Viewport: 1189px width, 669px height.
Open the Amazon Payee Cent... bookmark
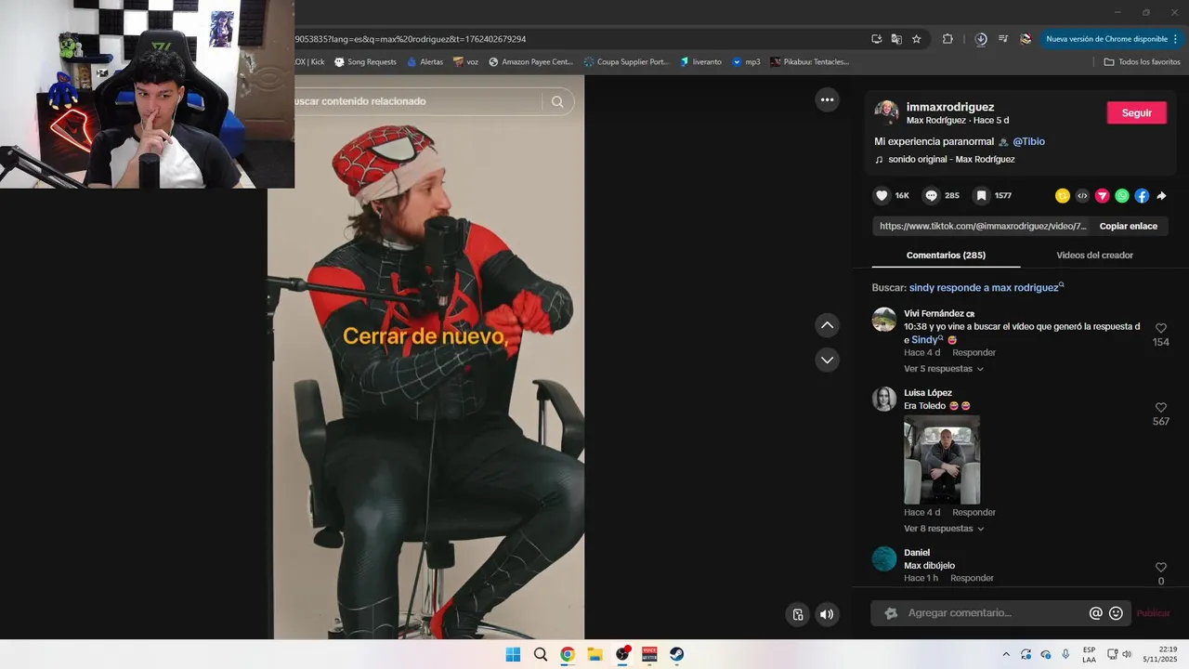click(x=530, y=61)
